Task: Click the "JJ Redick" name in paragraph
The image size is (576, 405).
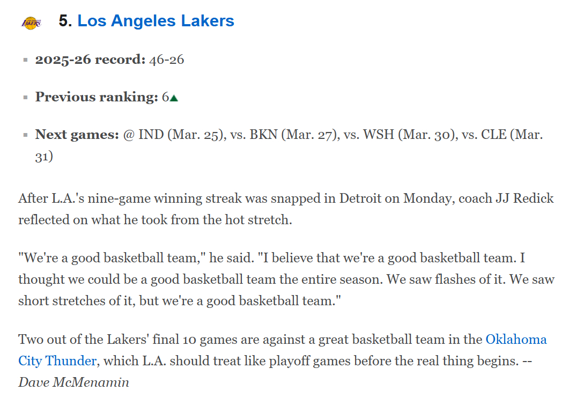Action: (x=525, y=198)
